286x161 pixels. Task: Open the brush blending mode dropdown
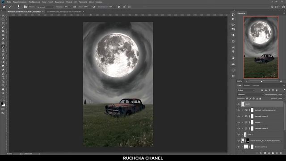45,7
